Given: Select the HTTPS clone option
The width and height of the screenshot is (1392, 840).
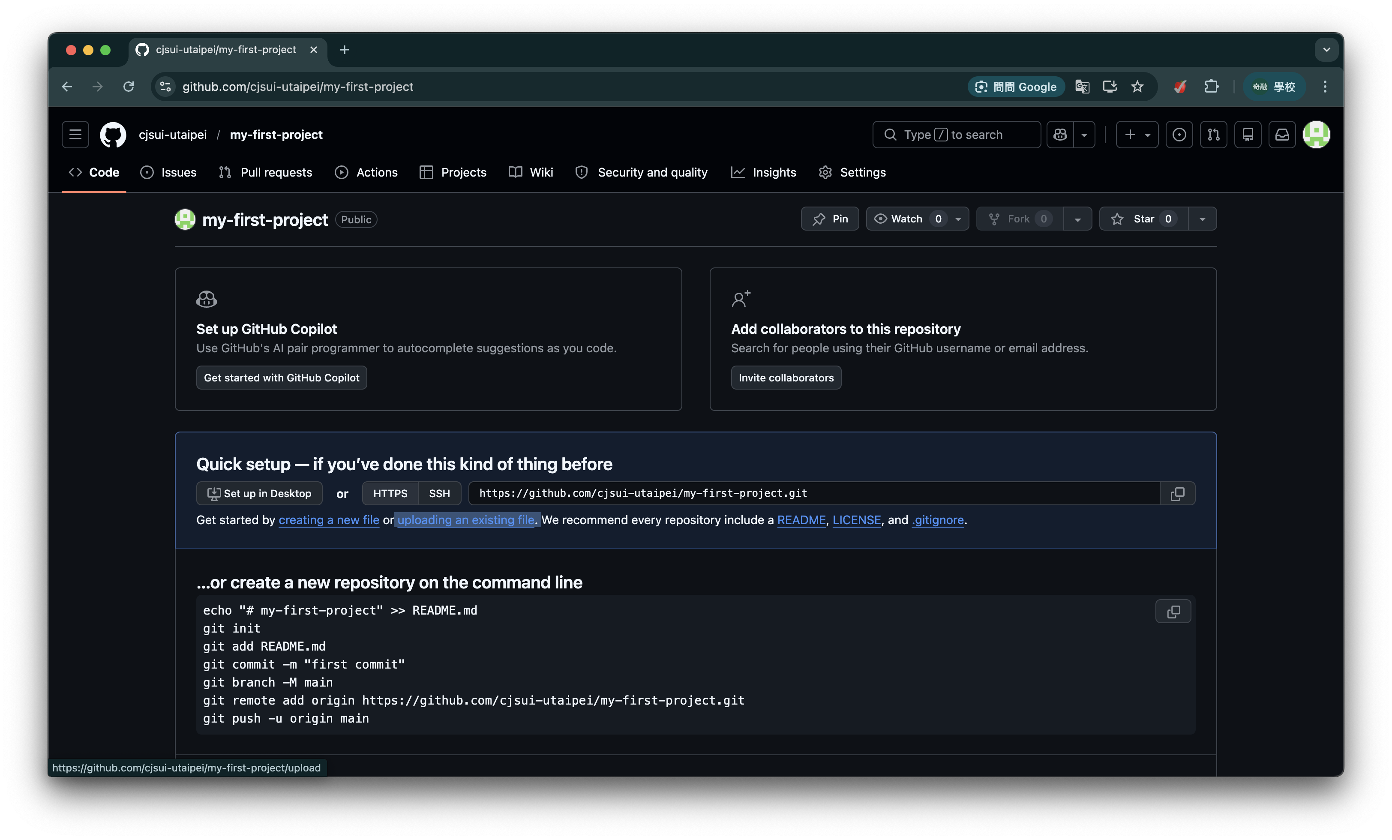Looking at the screenshot, I should (390, 493).
